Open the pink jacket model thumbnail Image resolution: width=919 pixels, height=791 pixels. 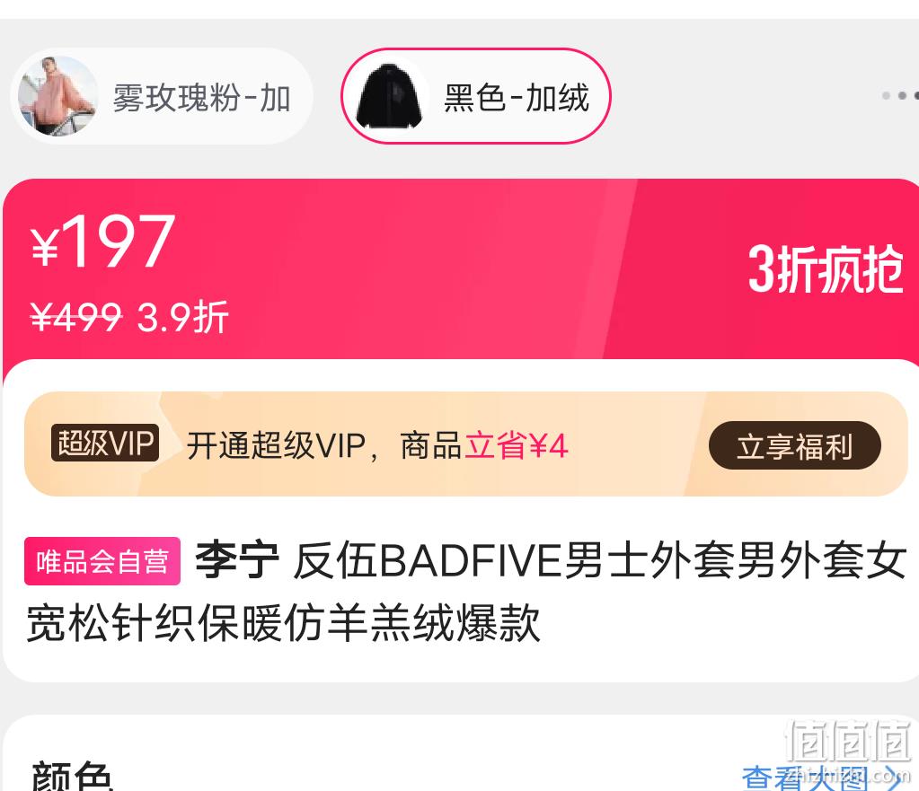coord(57,96)
